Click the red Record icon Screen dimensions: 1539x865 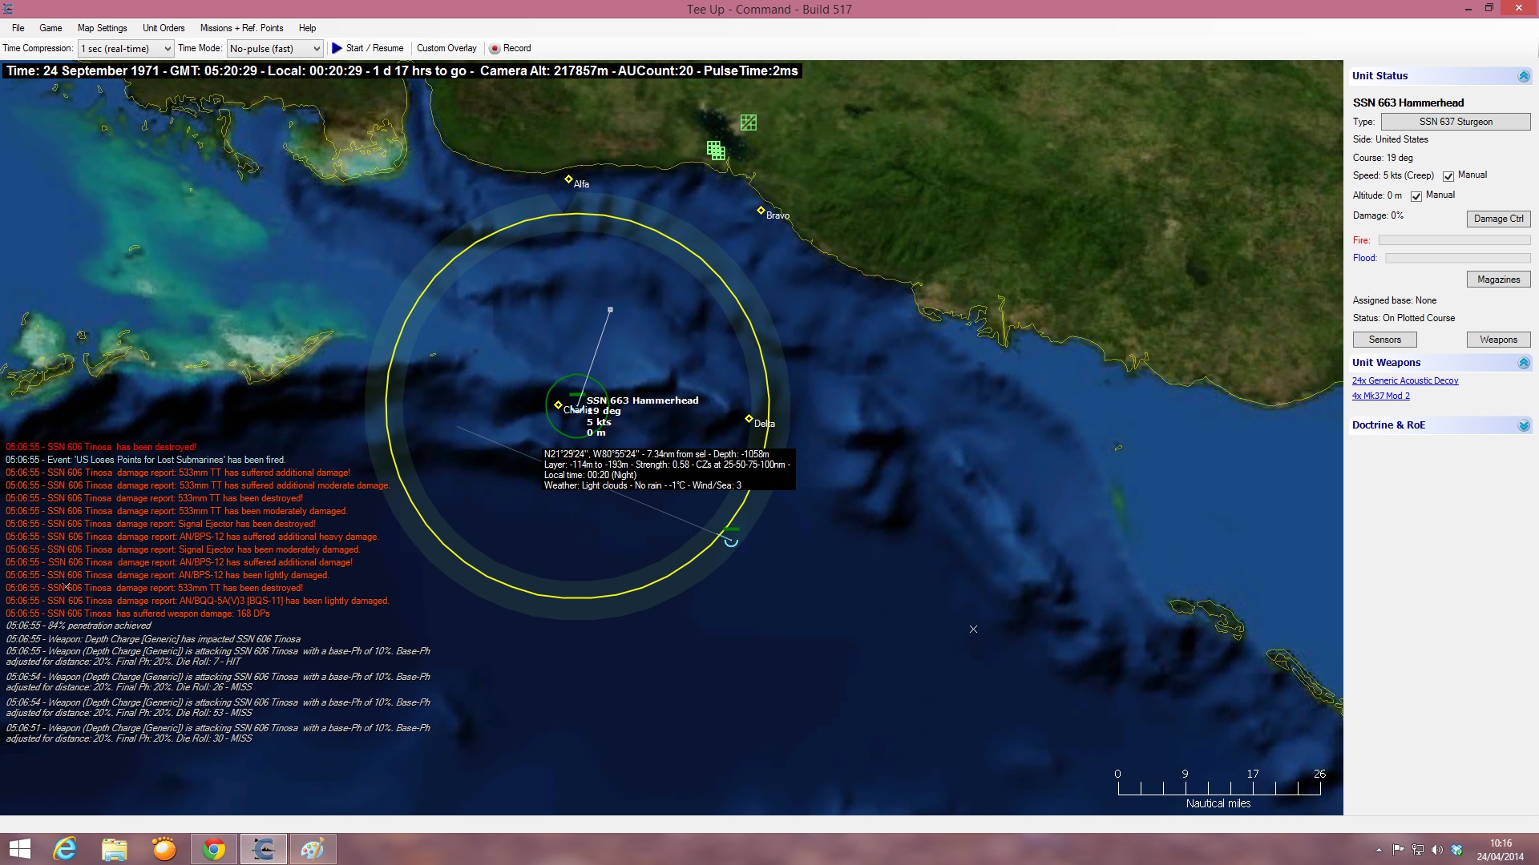coord(495,49)
